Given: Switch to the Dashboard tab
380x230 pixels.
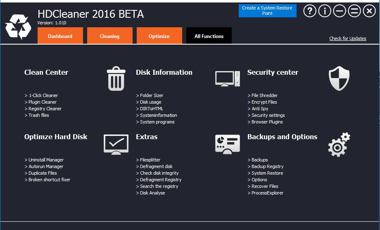Looking at the screenshot, I should pyautogui.click(x=60, y=36).
